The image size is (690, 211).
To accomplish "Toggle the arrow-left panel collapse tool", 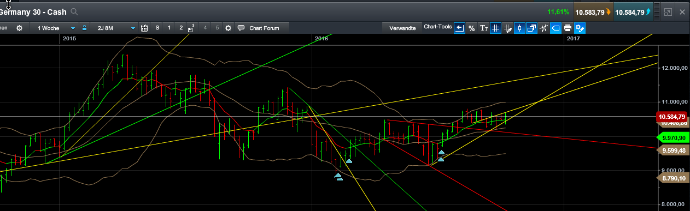I will coord(459,28).
